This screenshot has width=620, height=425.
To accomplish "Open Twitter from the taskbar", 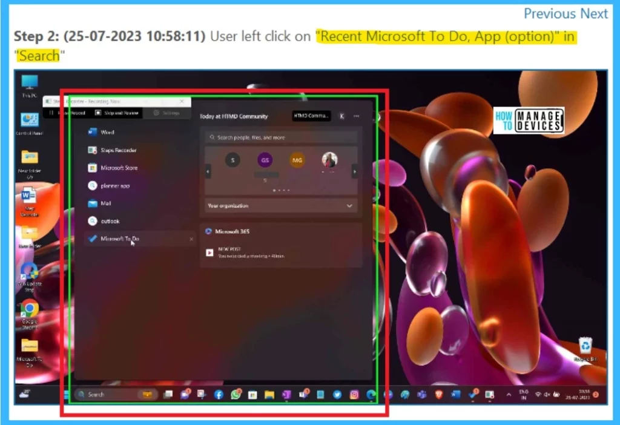I will tap(337, 395).
